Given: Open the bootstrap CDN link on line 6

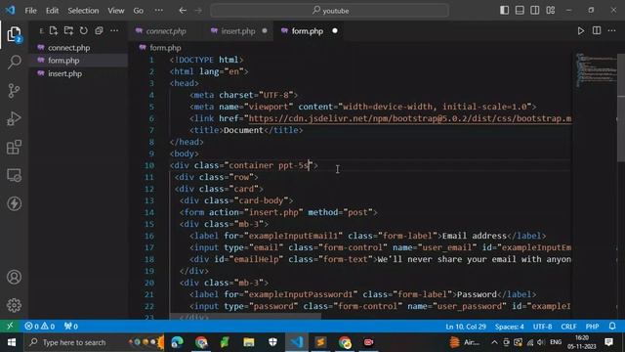Looking at the screenshot, I should (410, 118).
